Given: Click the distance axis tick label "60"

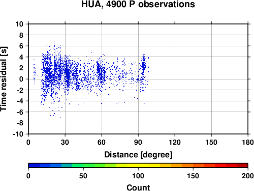Looking at the screenshot, I should [102, 142].
